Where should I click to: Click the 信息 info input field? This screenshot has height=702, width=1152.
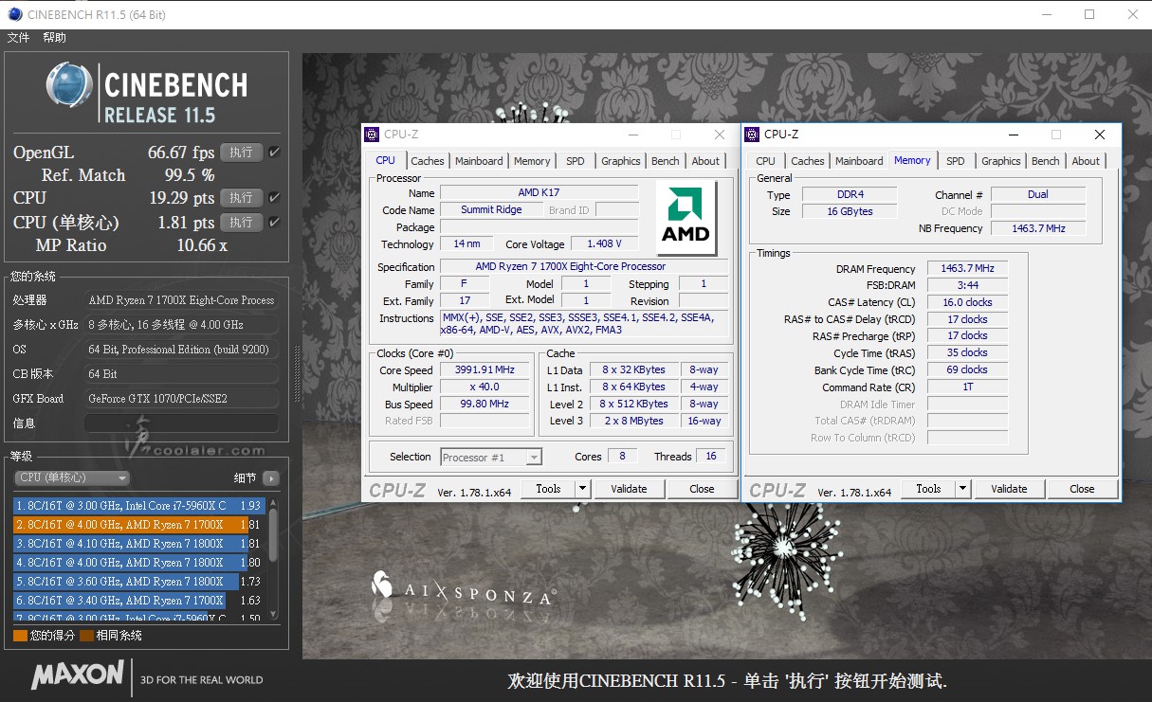click(182, 423)
